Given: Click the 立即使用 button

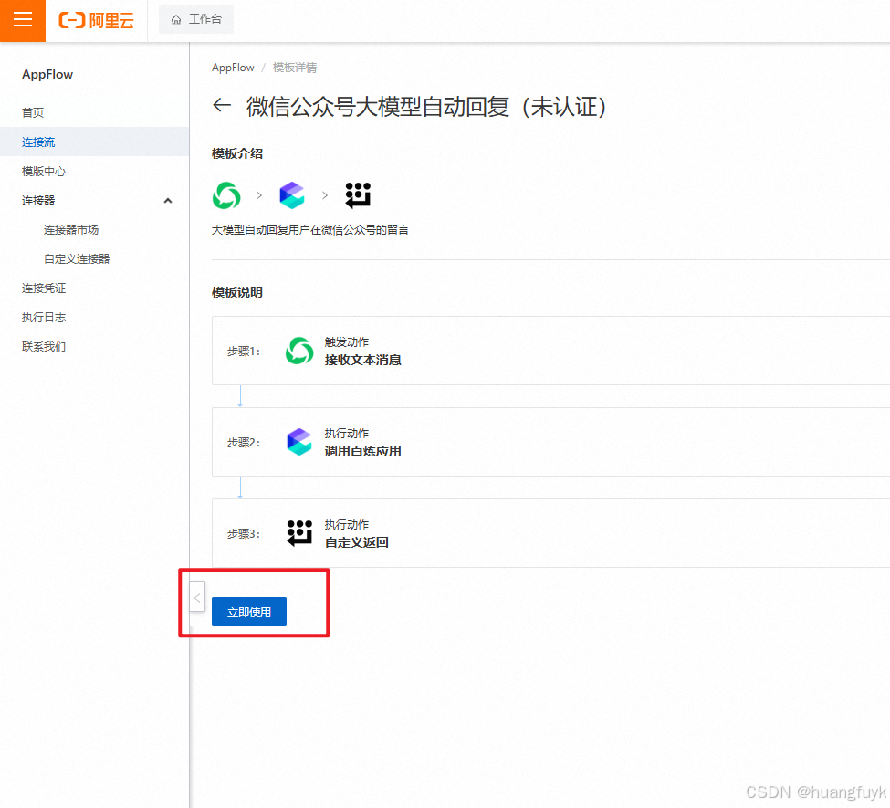Looking at the screenshot, I should tap(249, 612).
